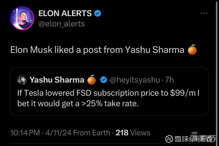Click the verified badge in the quoted post
Screen dimensions: 219x146
103,80
